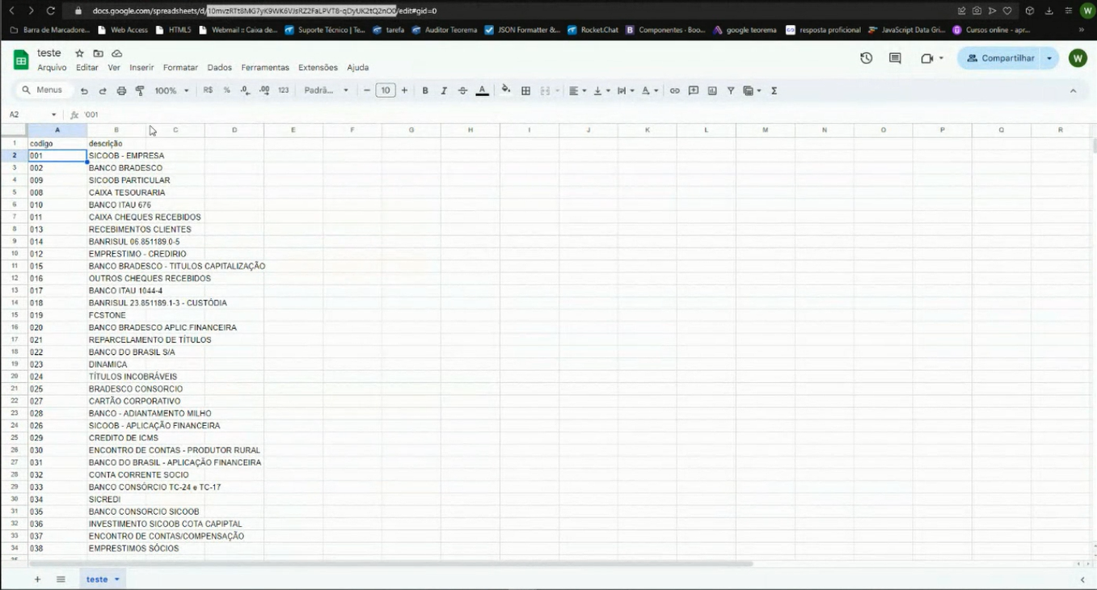Open the text wrapping dropdown
The image size is (1097, 590).
point(626,91)
